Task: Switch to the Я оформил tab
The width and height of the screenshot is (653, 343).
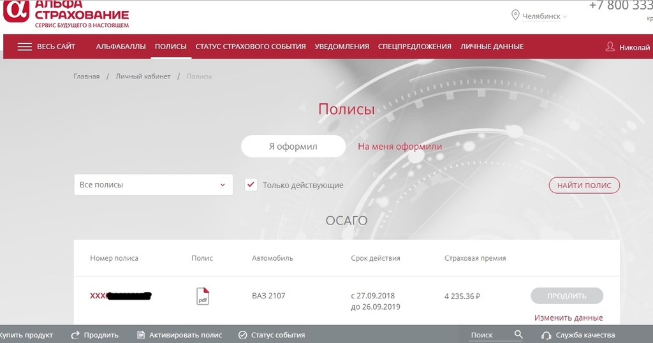Action: (293, 146)
